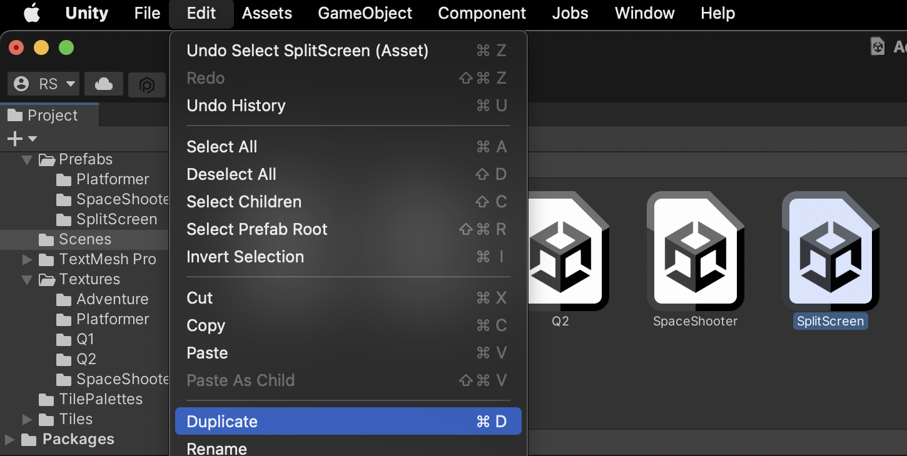This screenshot has width=907, height=456.
Task: Click Select All in the Edit menu
Action: pos(222,147)
